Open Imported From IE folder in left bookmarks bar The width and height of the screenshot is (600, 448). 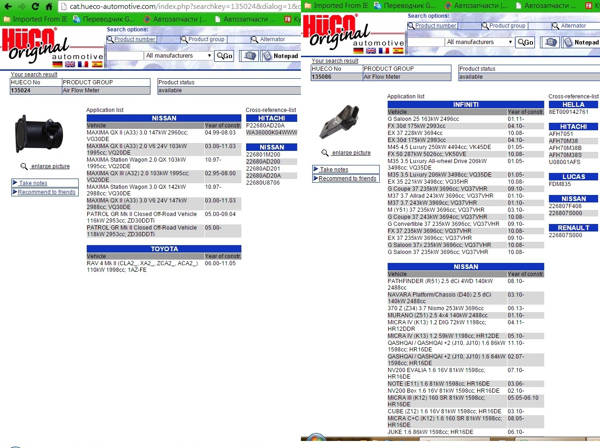coord(35,19)
